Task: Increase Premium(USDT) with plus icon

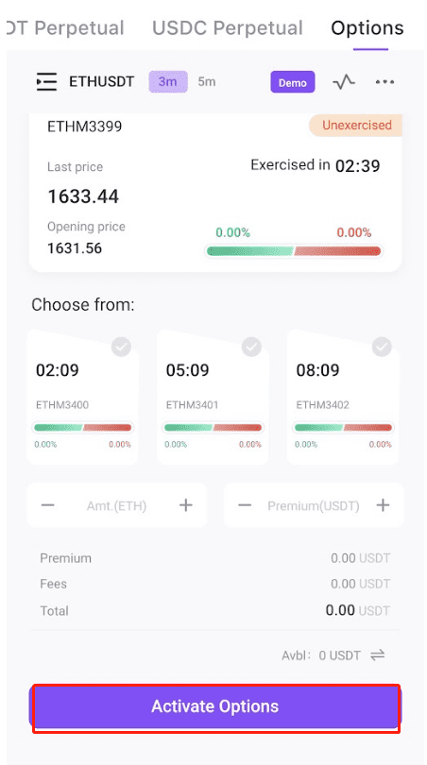Action: point(384,505)
